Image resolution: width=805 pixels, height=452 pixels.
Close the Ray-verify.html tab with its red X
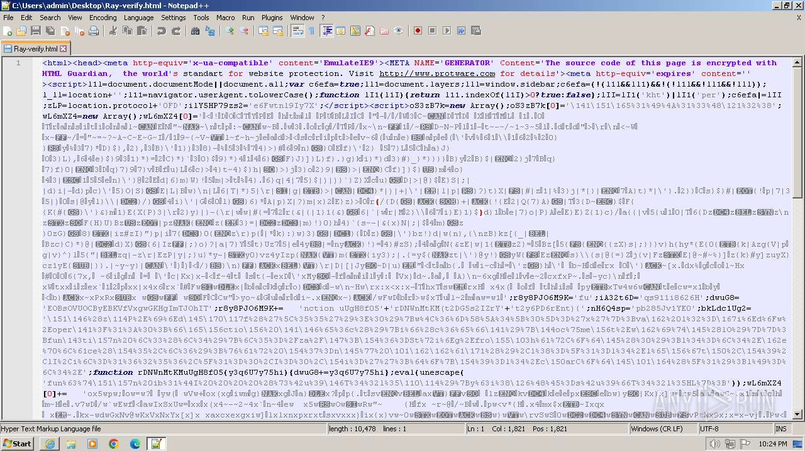(63, 48)
